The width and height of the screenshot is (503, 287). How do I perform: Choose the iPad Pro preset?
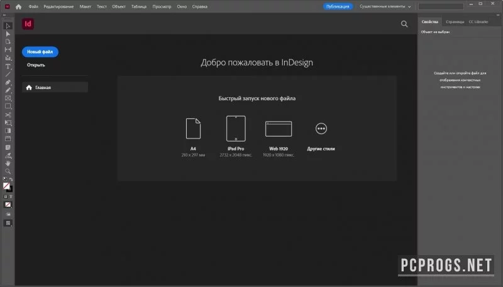(x=236, y=137)
